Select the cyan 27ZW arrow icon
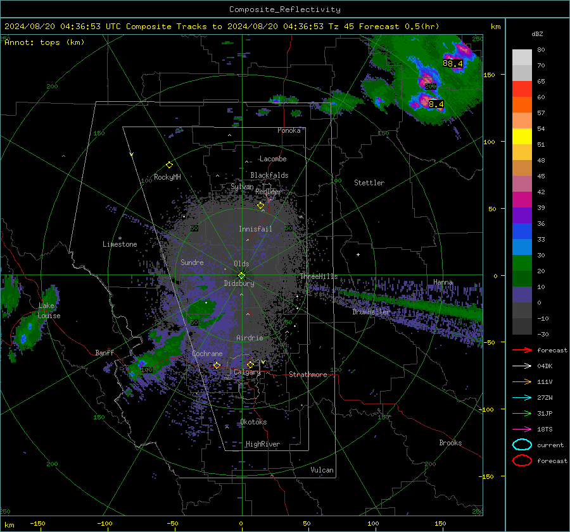 (x=522, y=397)
